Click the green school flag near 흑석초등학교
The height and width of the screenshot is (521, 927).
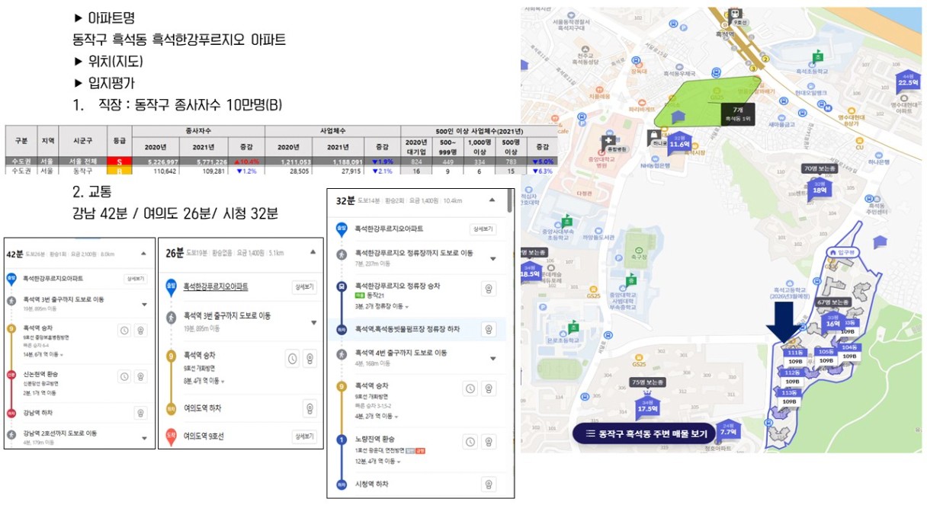click(x=817, y=57)
